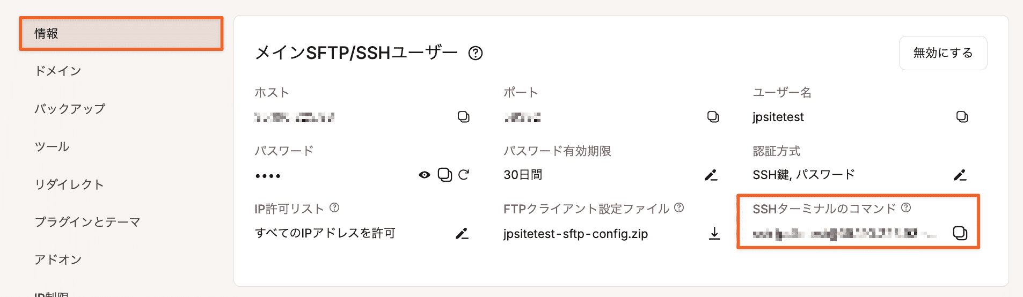This screenshot has height=297, width=1023.
Task: Open the プラグインとテーマ section
Action: 87,222
